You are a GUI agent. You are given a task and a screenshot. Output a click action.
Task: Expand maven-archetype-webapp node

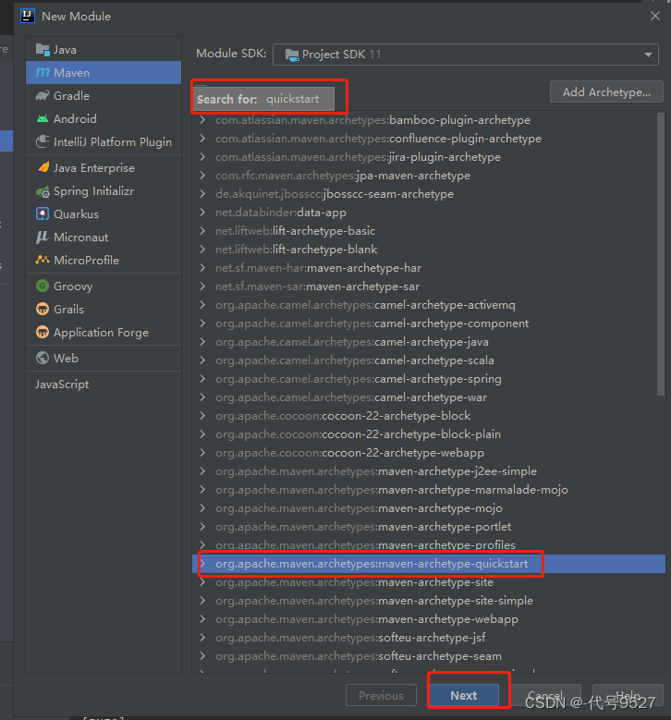[202, 619]
